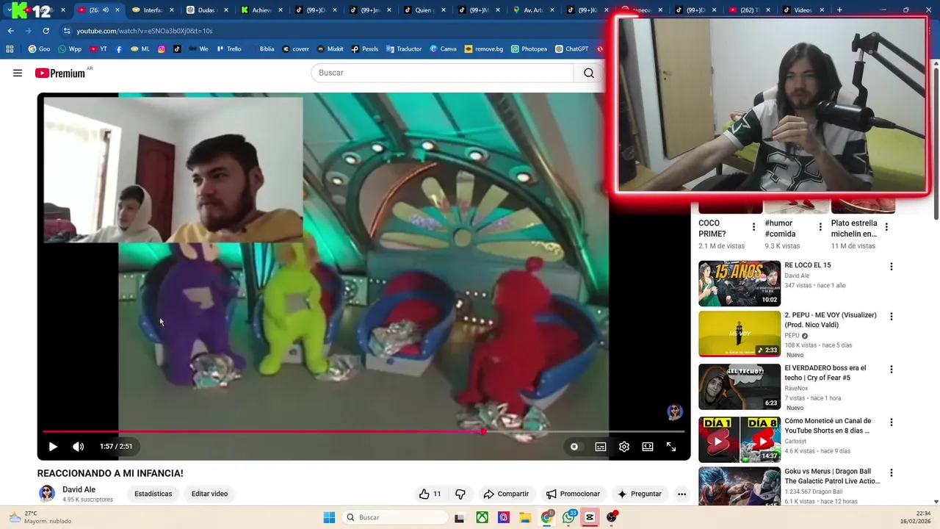Viewport: 940px width, 529px height.
Task: Open the Photopea bookmark
Action: (x=529, y=49)
